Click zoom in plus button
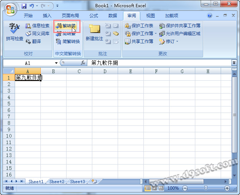The image size is (240, 195). 227,188
